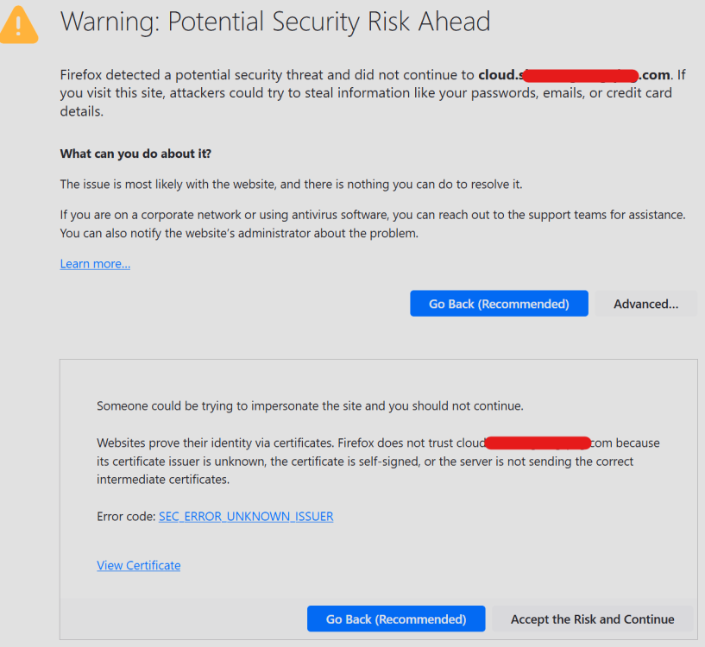Click the corporate network or antivirus software paragraph
The image size is (705, 647).
(x=373, y=224)
